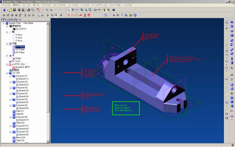Collapse the Extrusion<1> tree node
Screen dimensions: 235x147
pyautogui.click(x=10, y=76)
